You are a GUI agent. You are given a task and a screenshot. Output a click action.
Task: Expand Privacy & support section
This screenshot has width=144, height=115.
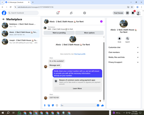pyautogui.click(x=124, y=62)
